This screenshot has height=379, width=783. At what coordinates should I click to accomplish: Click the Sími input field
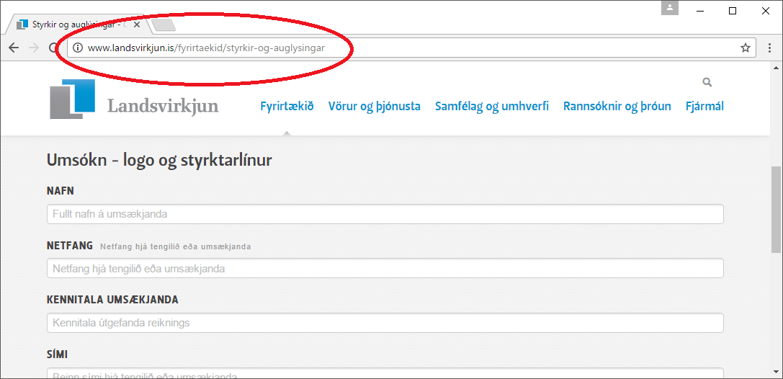(385, 373)
